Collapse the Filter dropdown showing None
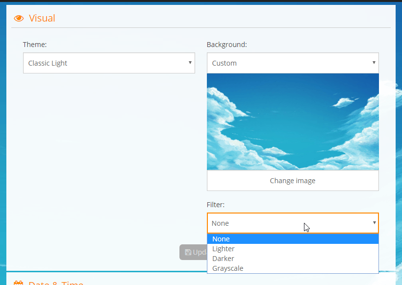This screenshot has width=402, height=285. 293,223
